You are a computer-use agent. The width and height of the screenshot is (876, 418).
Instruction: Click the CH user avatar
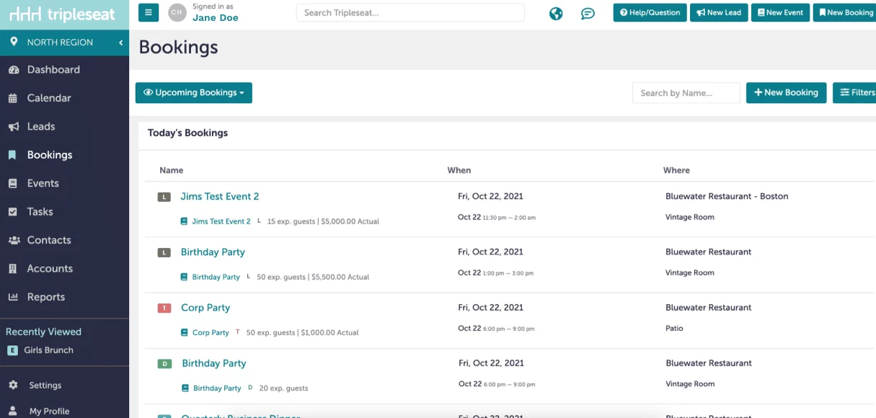[x=177, y=12]
